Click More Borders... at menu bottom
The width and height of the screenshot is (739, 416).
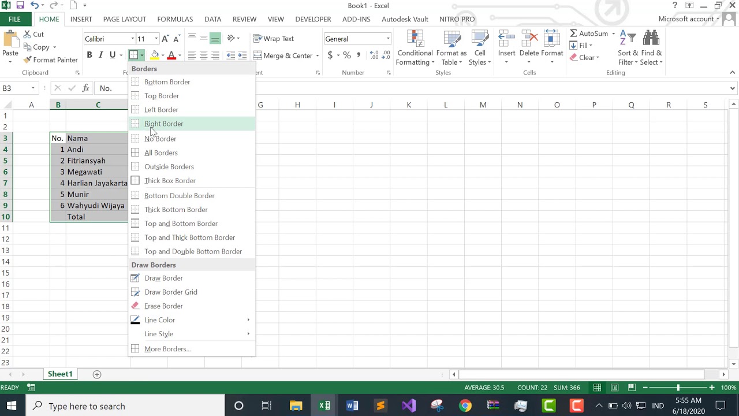(192, 349)
